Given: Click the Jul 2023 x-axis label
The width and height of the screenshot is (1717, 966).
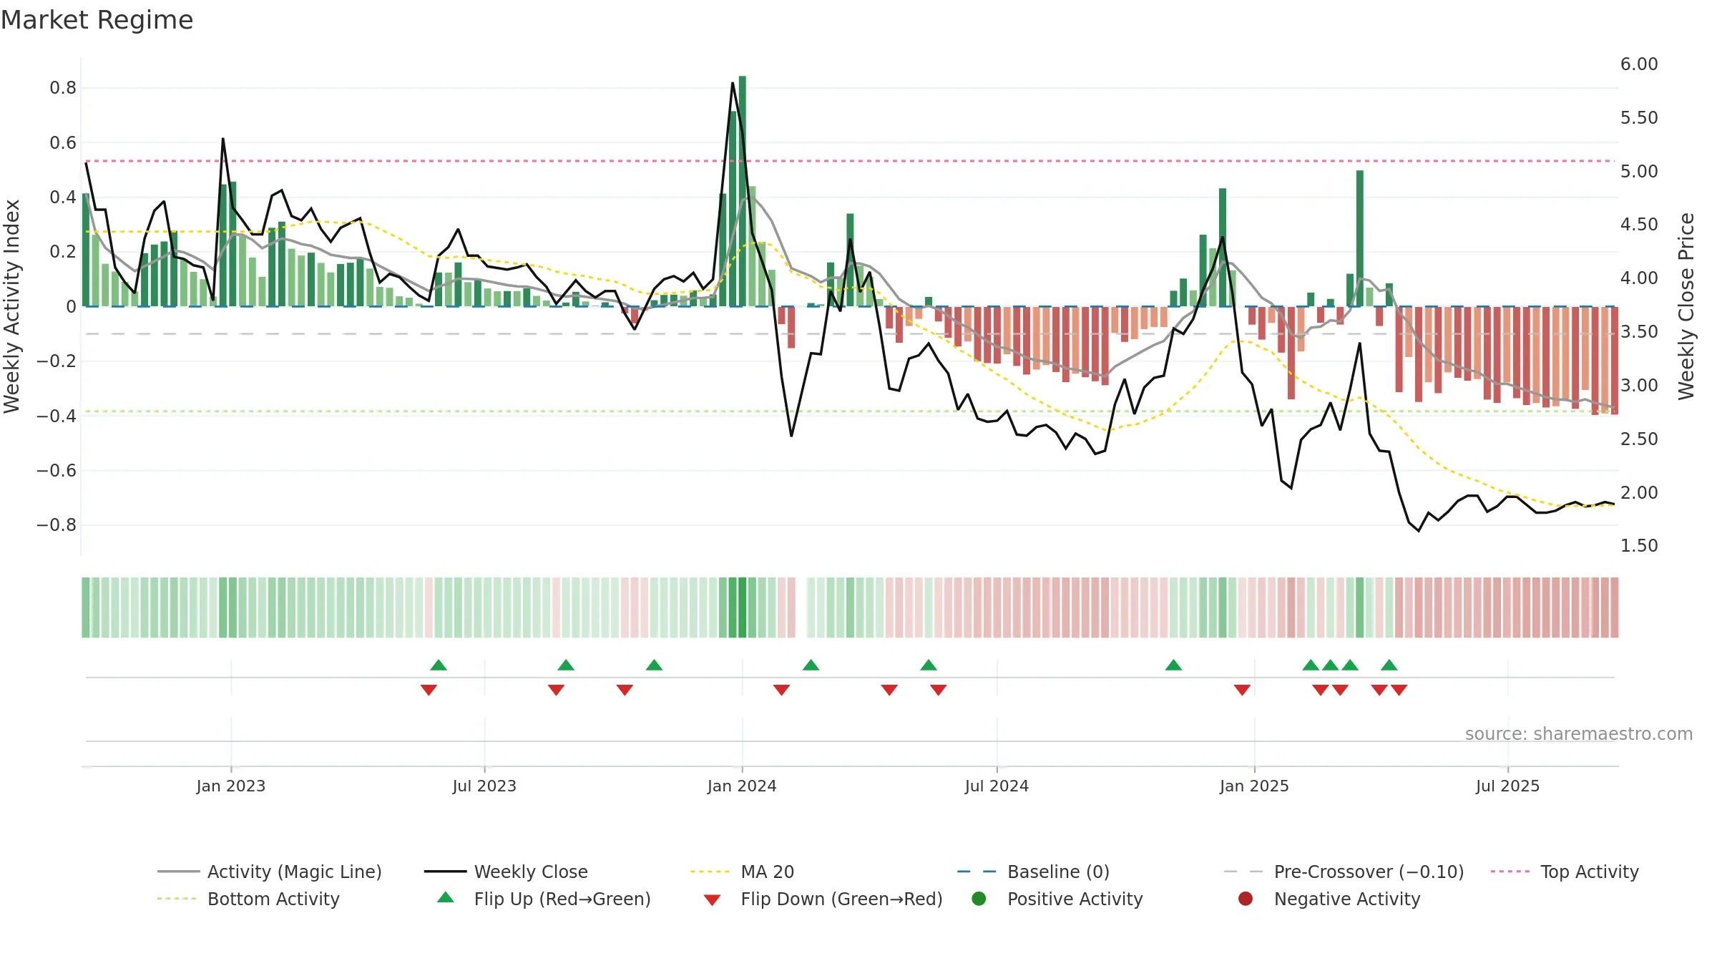Looking at the screenshot, I should 484,786.
